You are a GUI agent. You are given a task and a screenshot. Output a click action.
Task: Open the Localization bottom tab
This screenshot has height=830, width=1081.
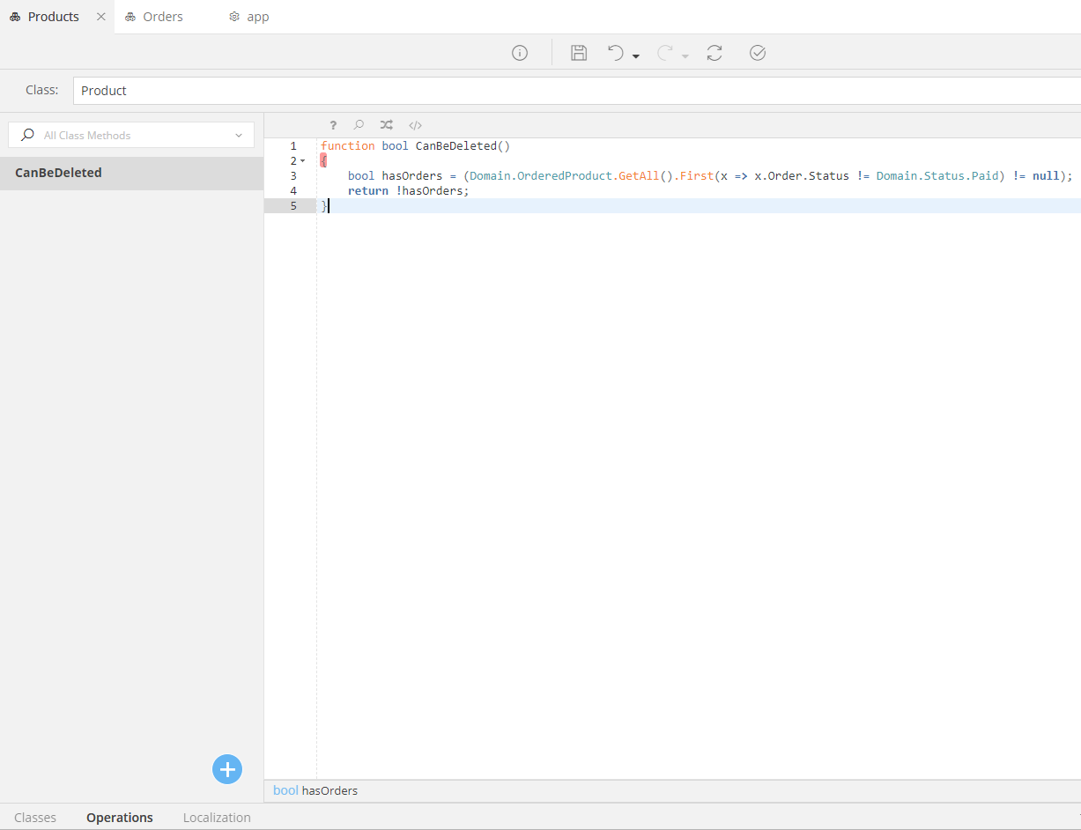217,818
